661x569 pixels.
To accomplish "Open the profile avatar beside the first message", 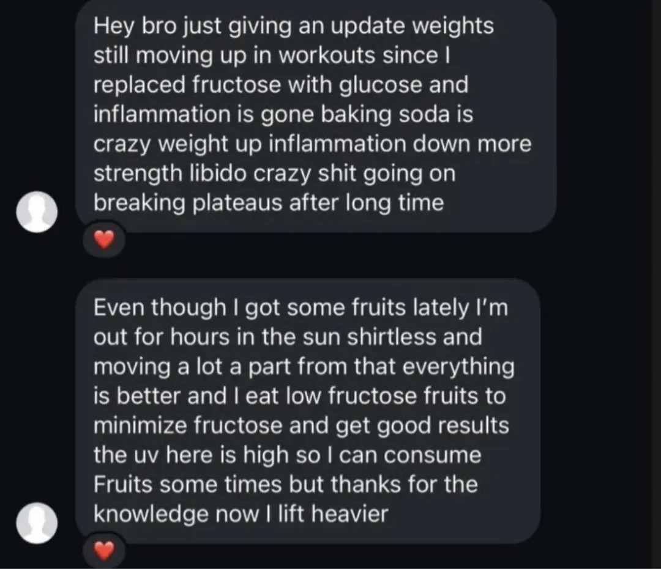I will [x=37, y=211].
